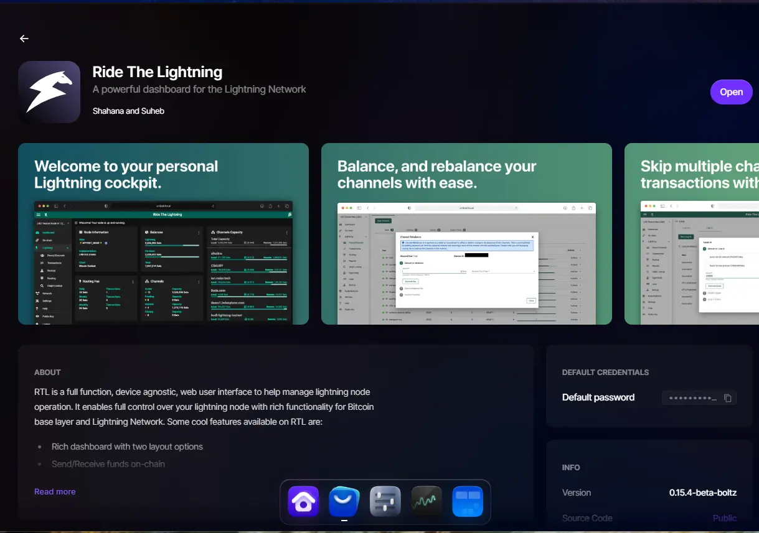Copy the default password
759x533 pixels.
pos(728,398)
